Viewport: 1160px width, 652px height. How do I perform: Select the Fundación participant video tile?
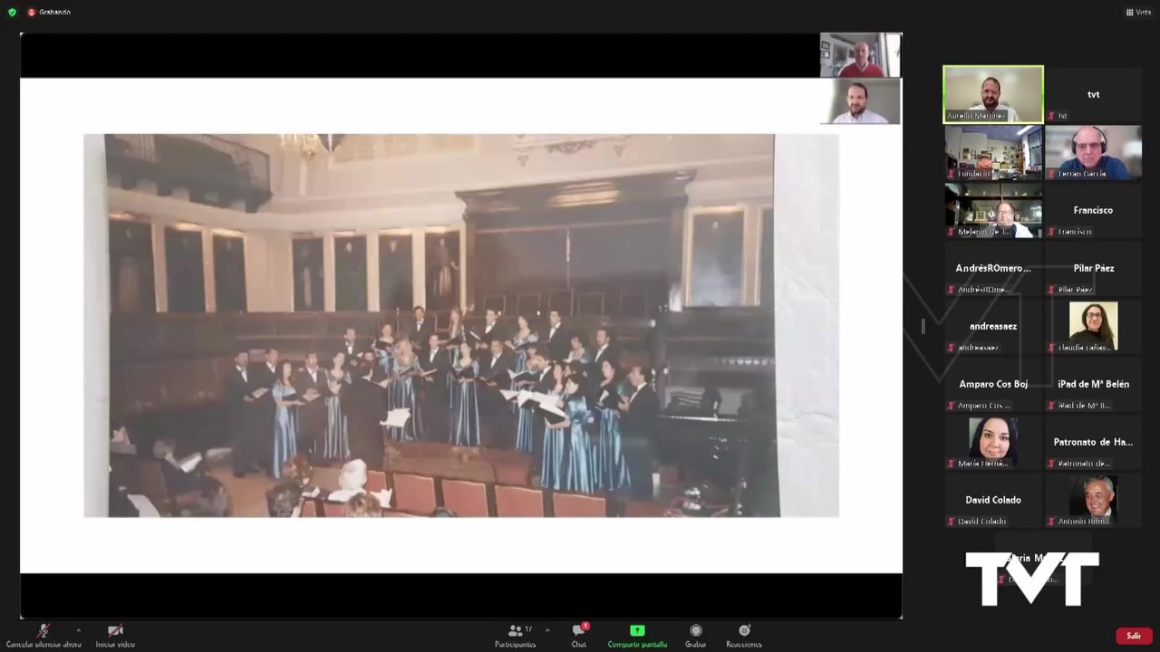coord(993,152)
